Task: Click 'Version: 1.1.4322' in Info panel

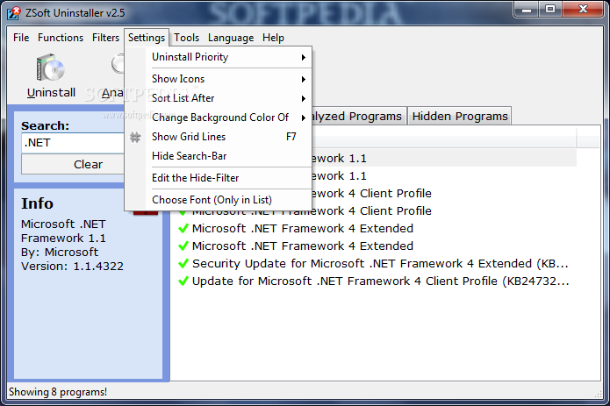Action: click(72, 266)
